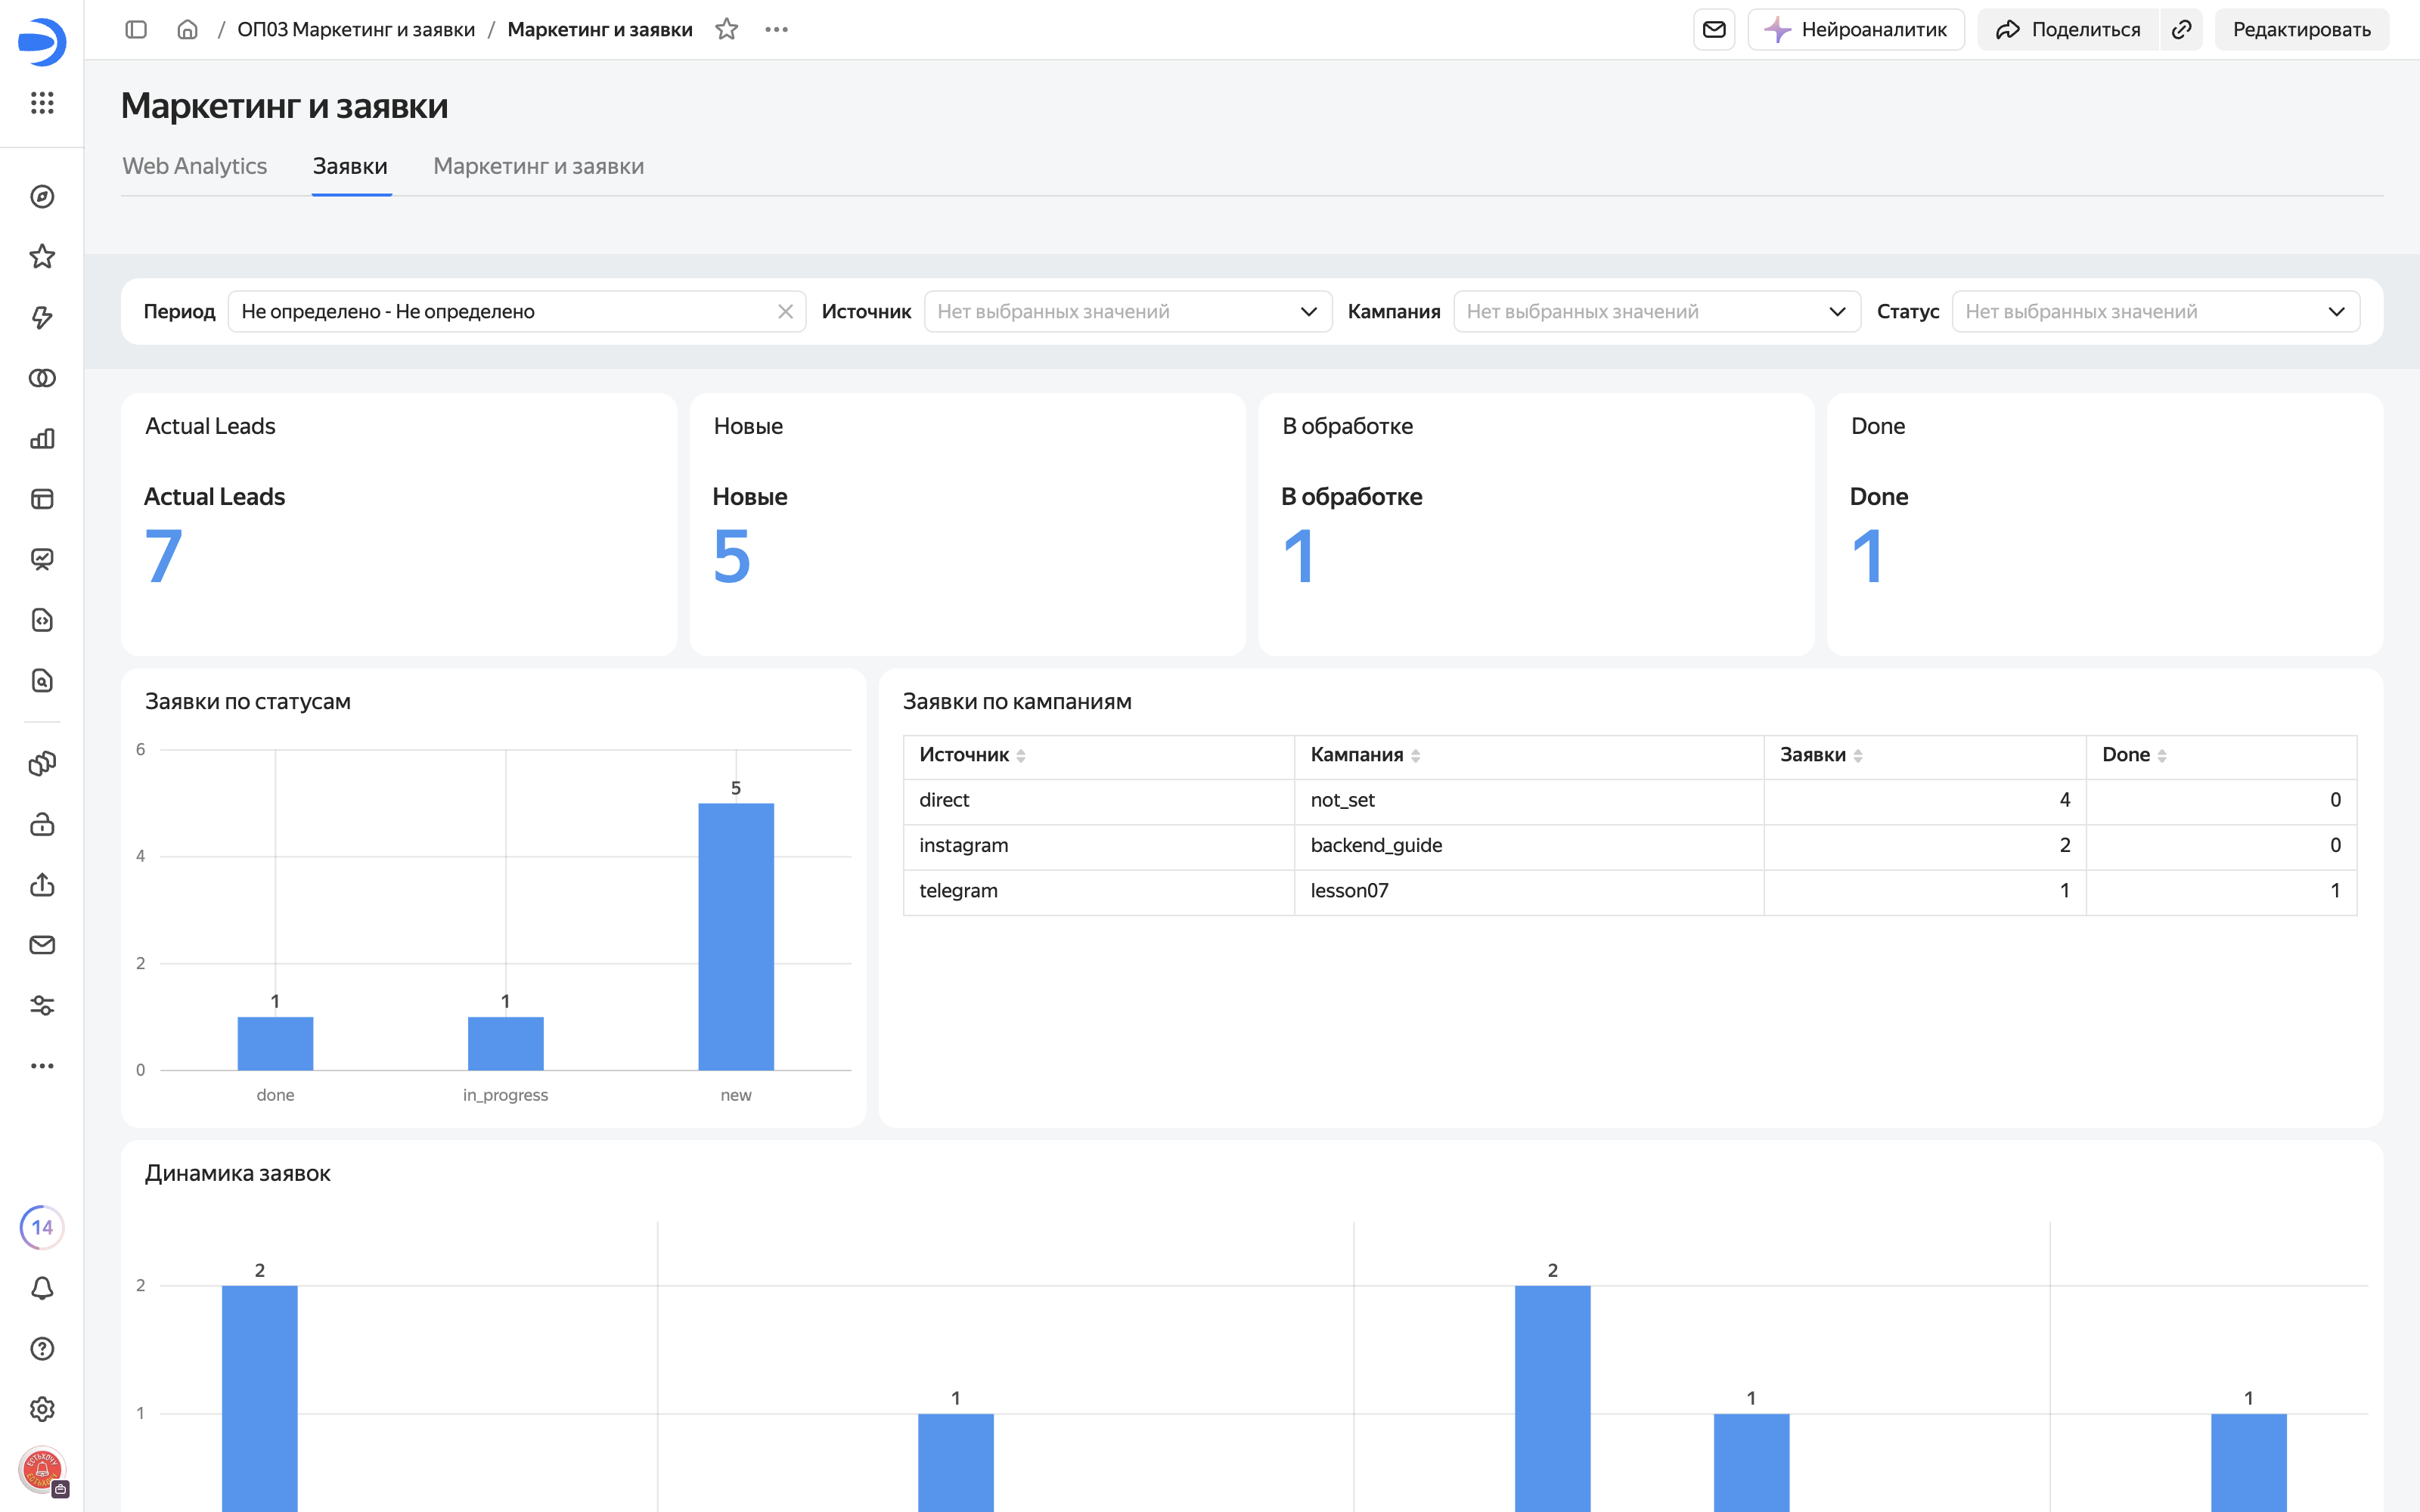Open compass navigation icon in sidebar
The image size is (2420, 1512).
click(x=42, y=197)
